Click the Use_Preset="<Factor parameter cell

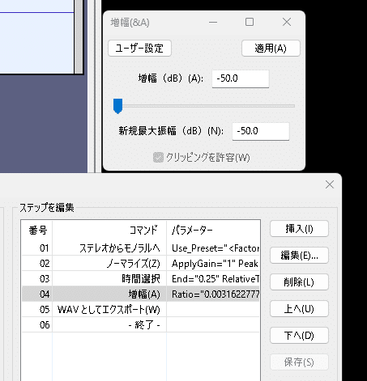(213, 248)
